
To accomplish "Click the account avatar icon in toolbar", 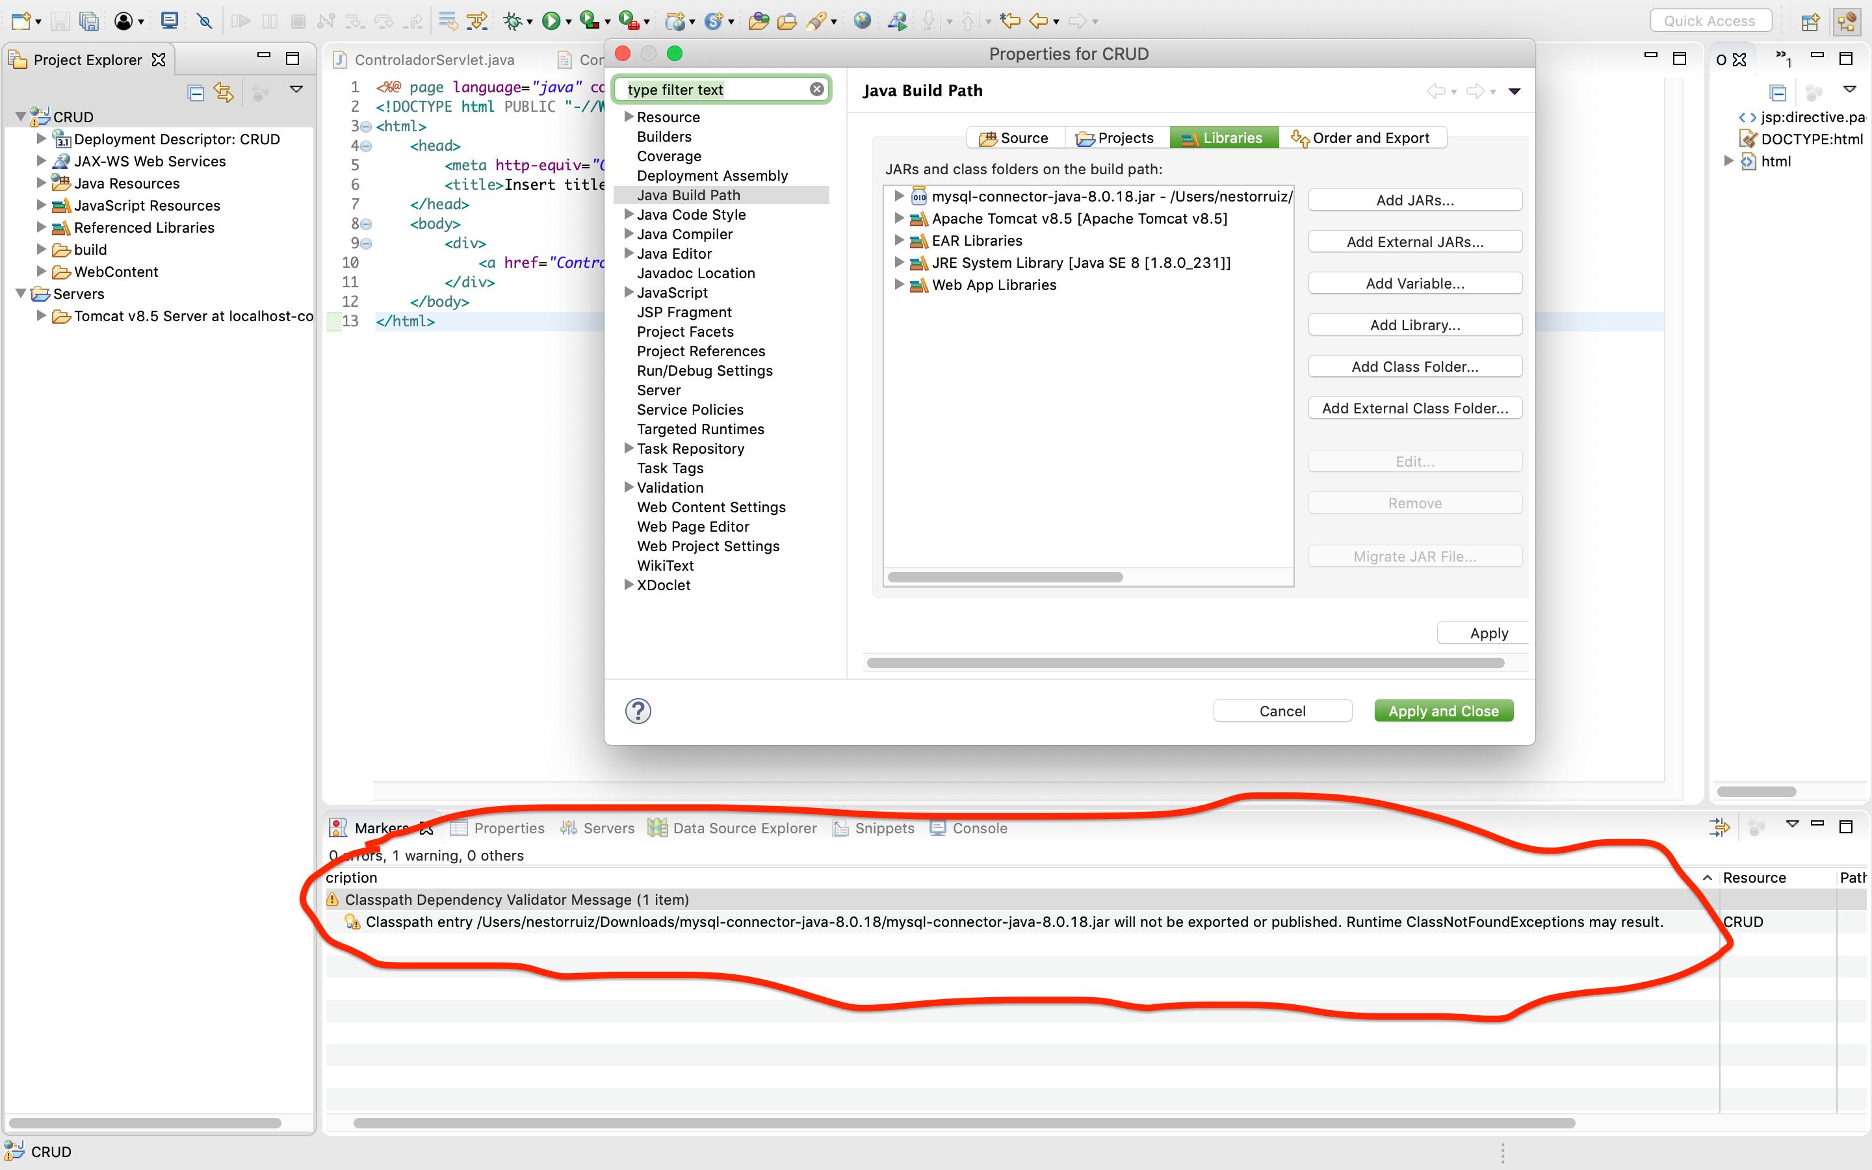I will [x=123, y=21].
